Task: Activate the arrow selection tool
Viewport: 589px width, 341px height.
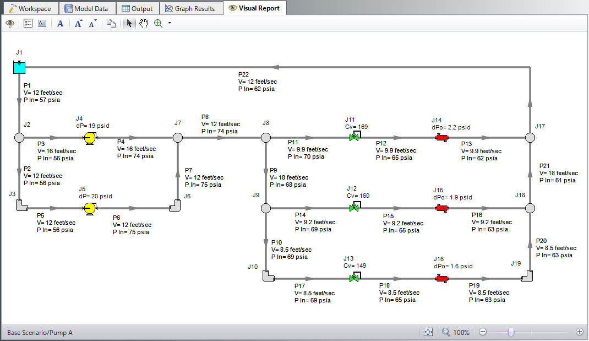Action: pyautogui.click(x=129, y=24)
